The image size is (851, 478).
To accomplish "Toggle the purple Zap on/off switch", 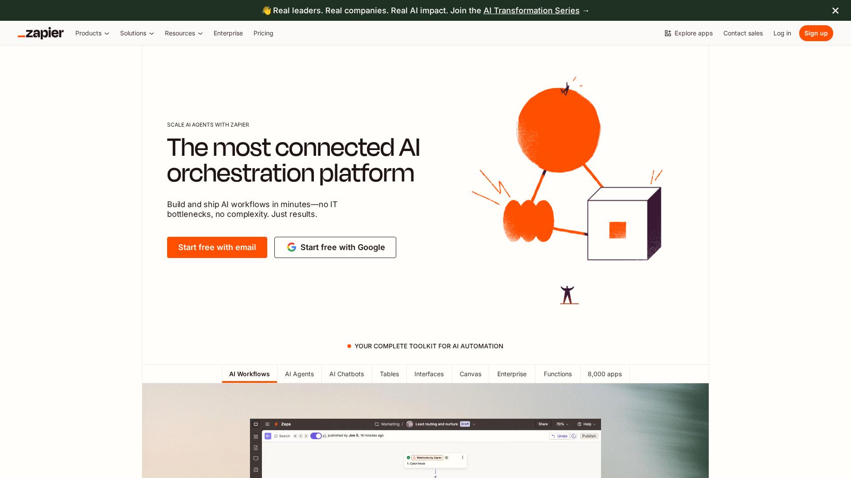I will click(316, 436).
